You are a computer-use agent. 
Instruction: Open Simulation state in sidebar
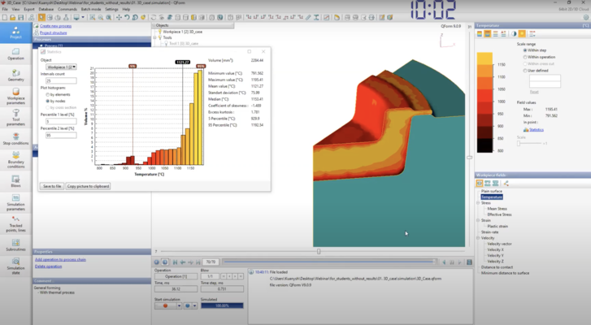[x=15, y=266]
